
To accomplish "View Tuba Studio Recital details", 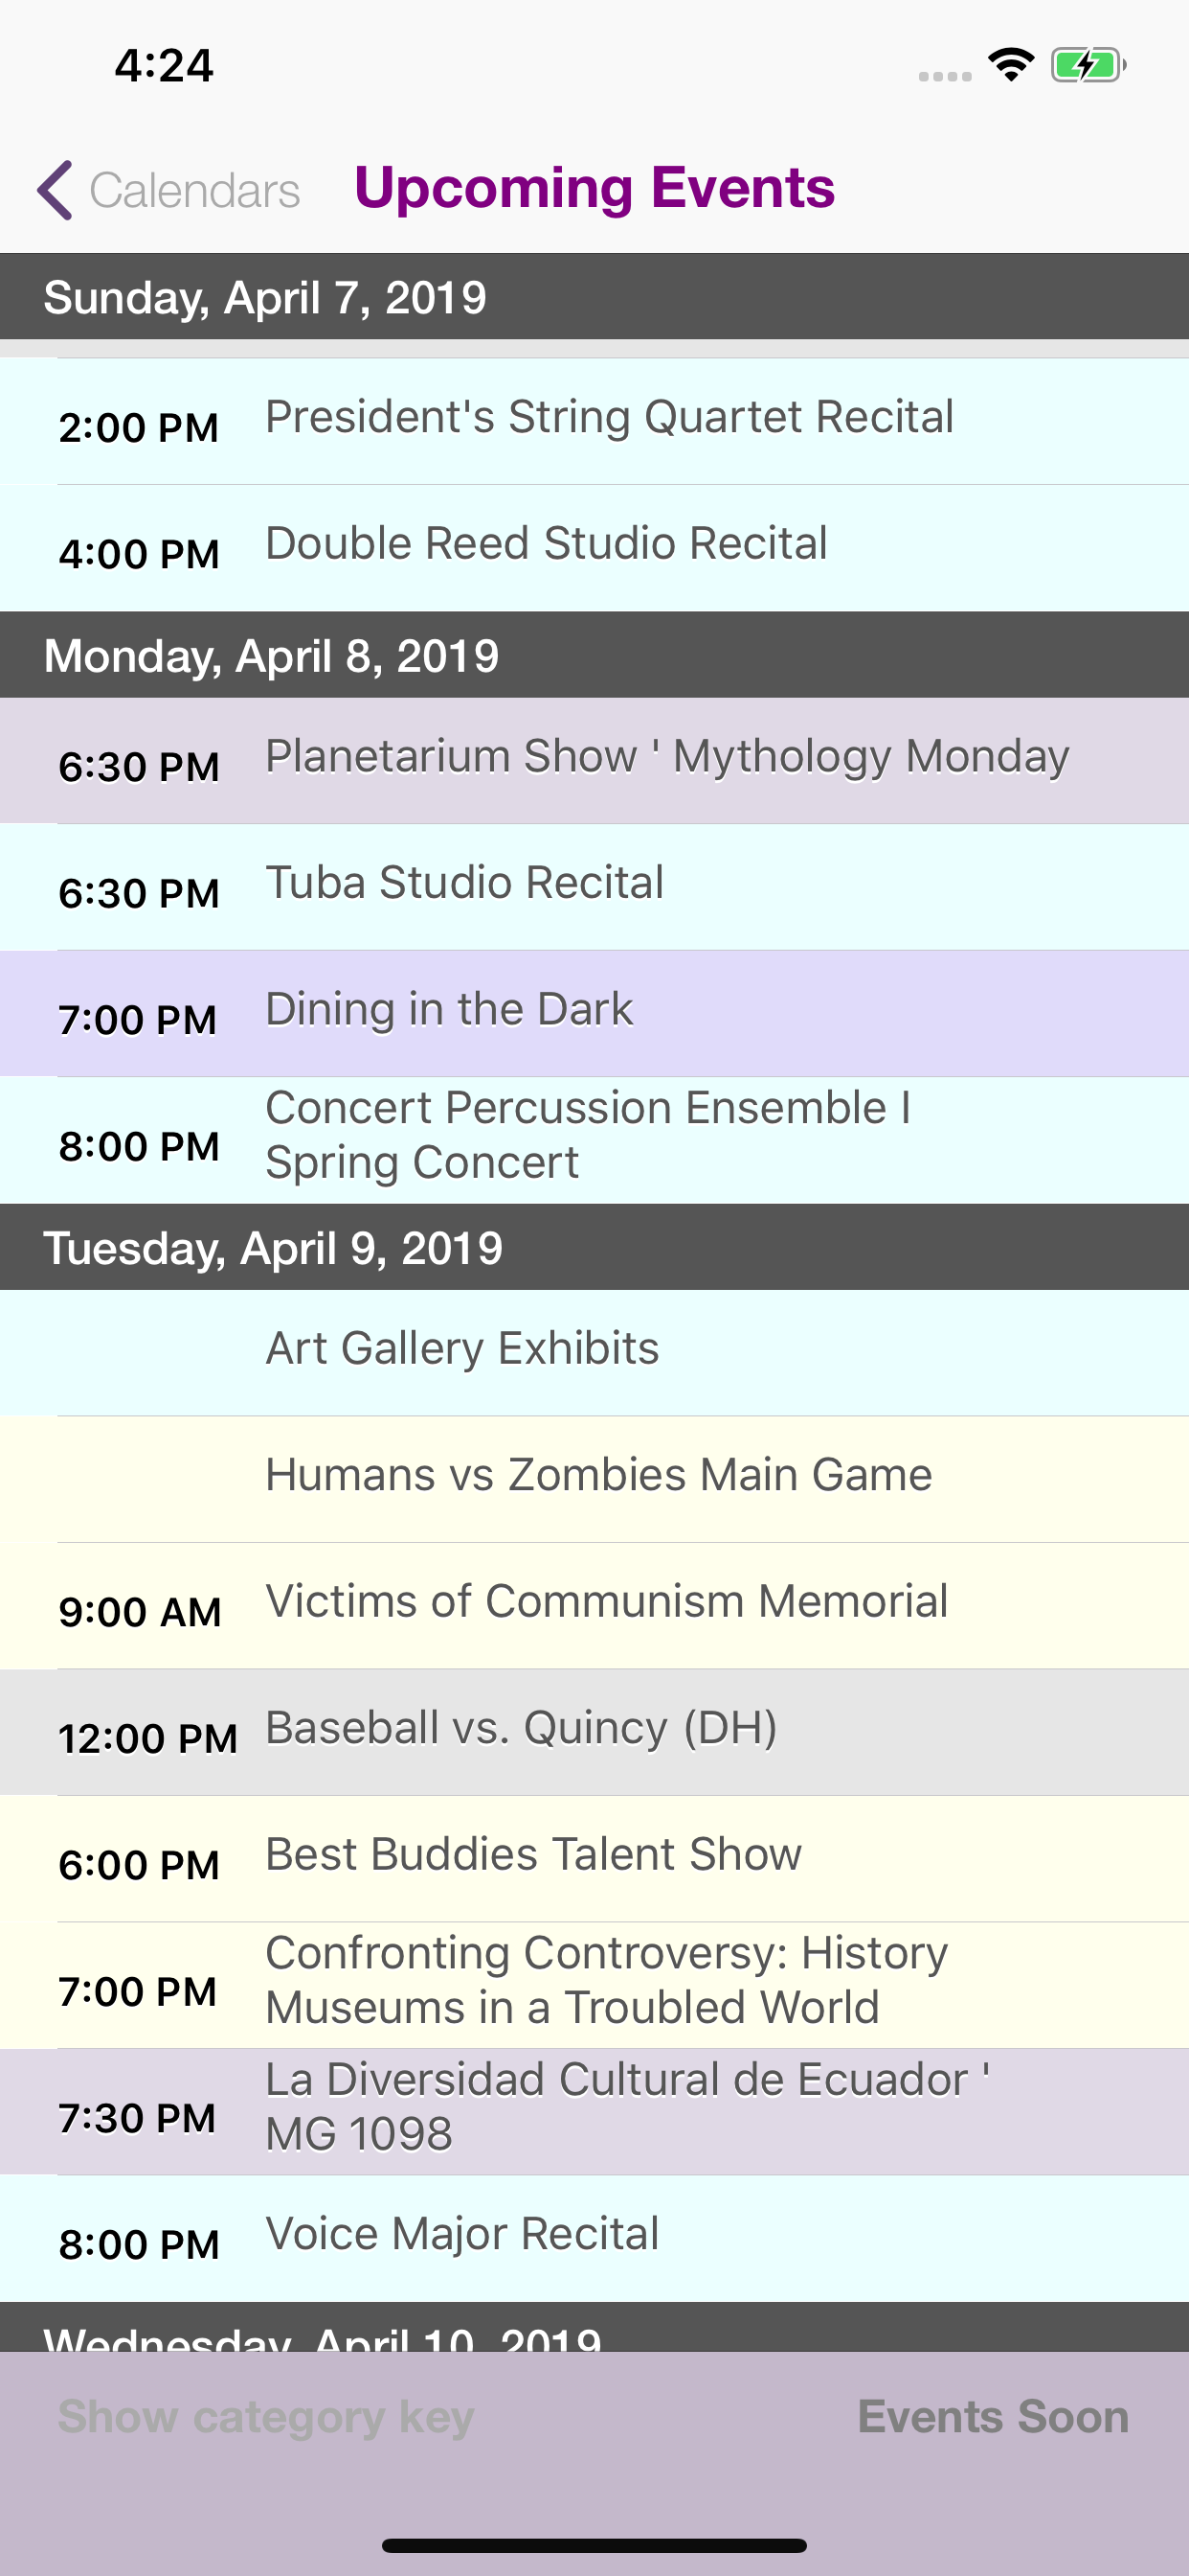I will click(594, 887).
